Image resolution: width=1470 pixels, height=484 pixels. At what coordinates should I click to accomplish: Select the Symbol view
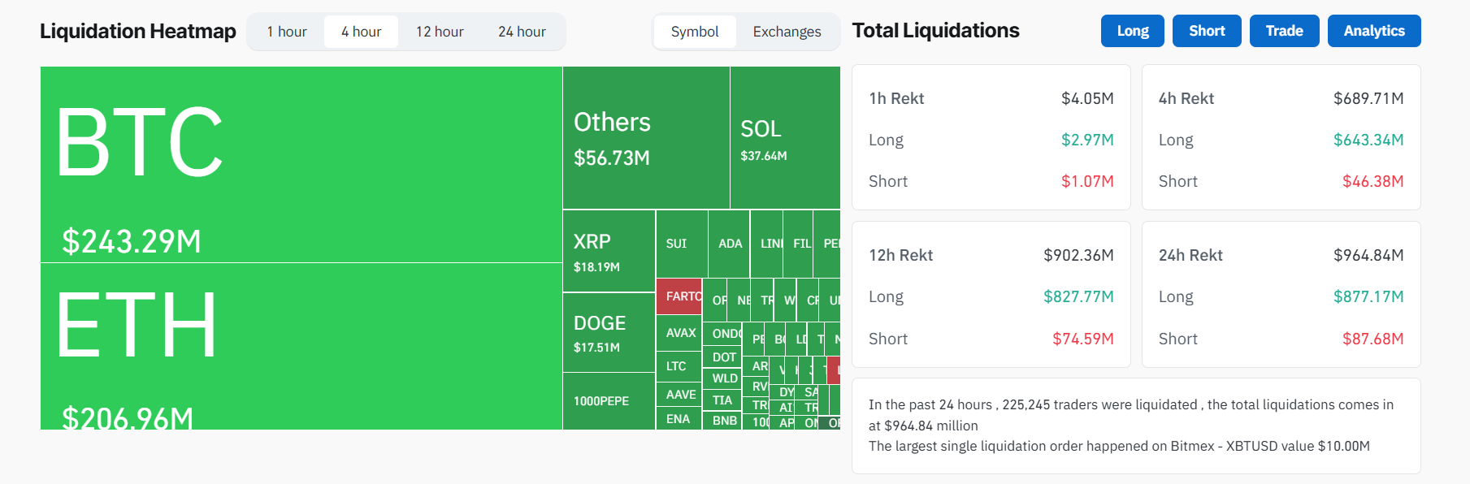click(x=695, y=31)
